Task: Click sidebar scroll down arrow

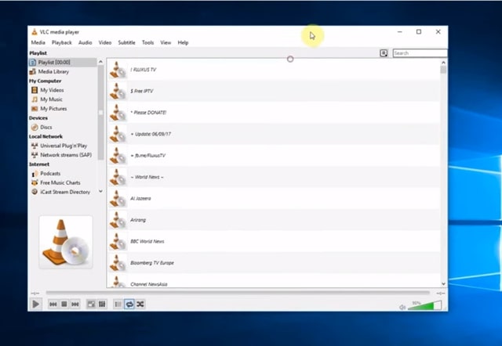Action: click(x=100, y=191)
